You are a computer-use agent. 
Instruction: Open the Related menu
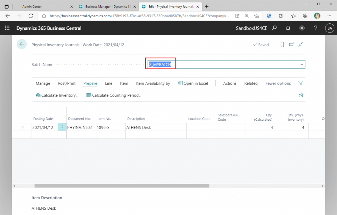[251, 83]
